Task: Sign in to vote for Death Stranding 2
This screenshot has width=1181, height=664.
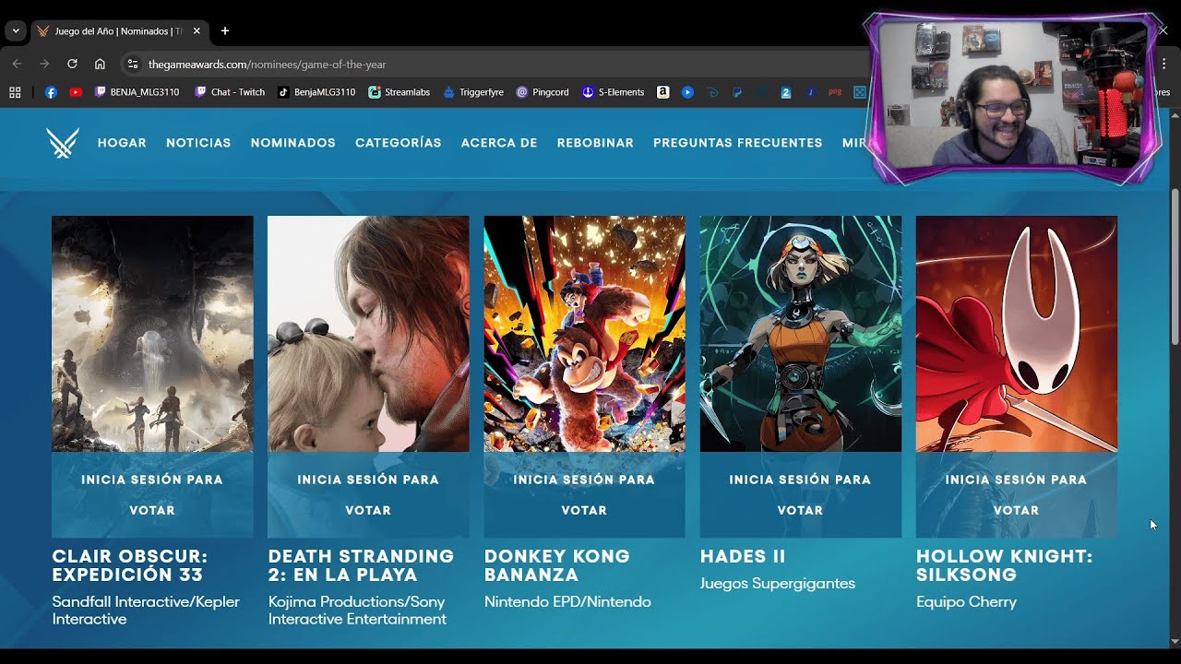Action: (x=368, y=495)
